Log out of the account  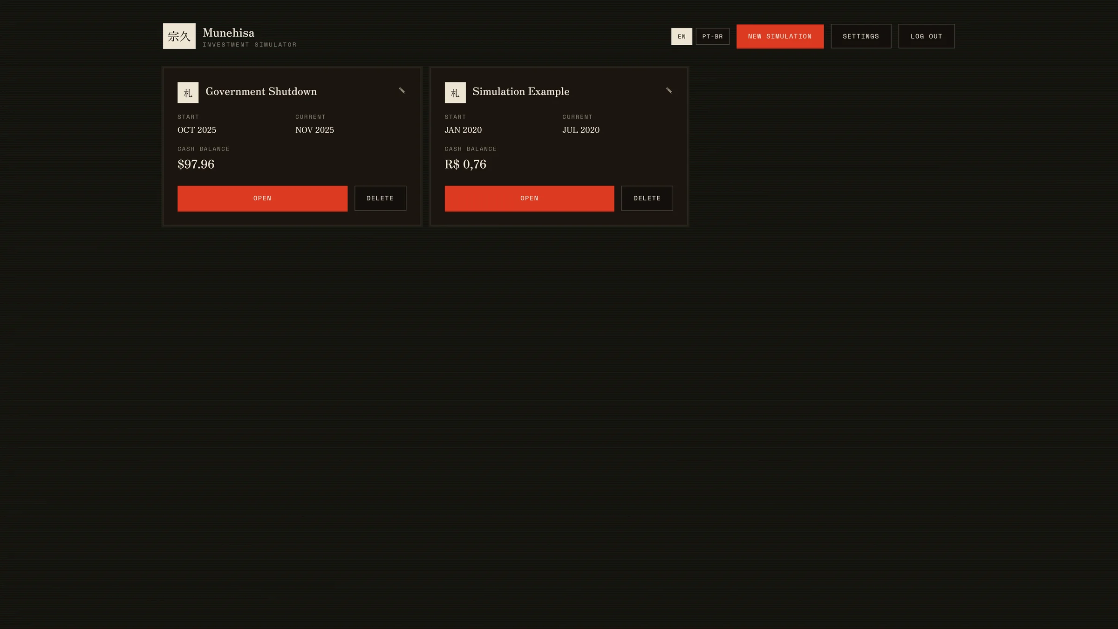926,36
